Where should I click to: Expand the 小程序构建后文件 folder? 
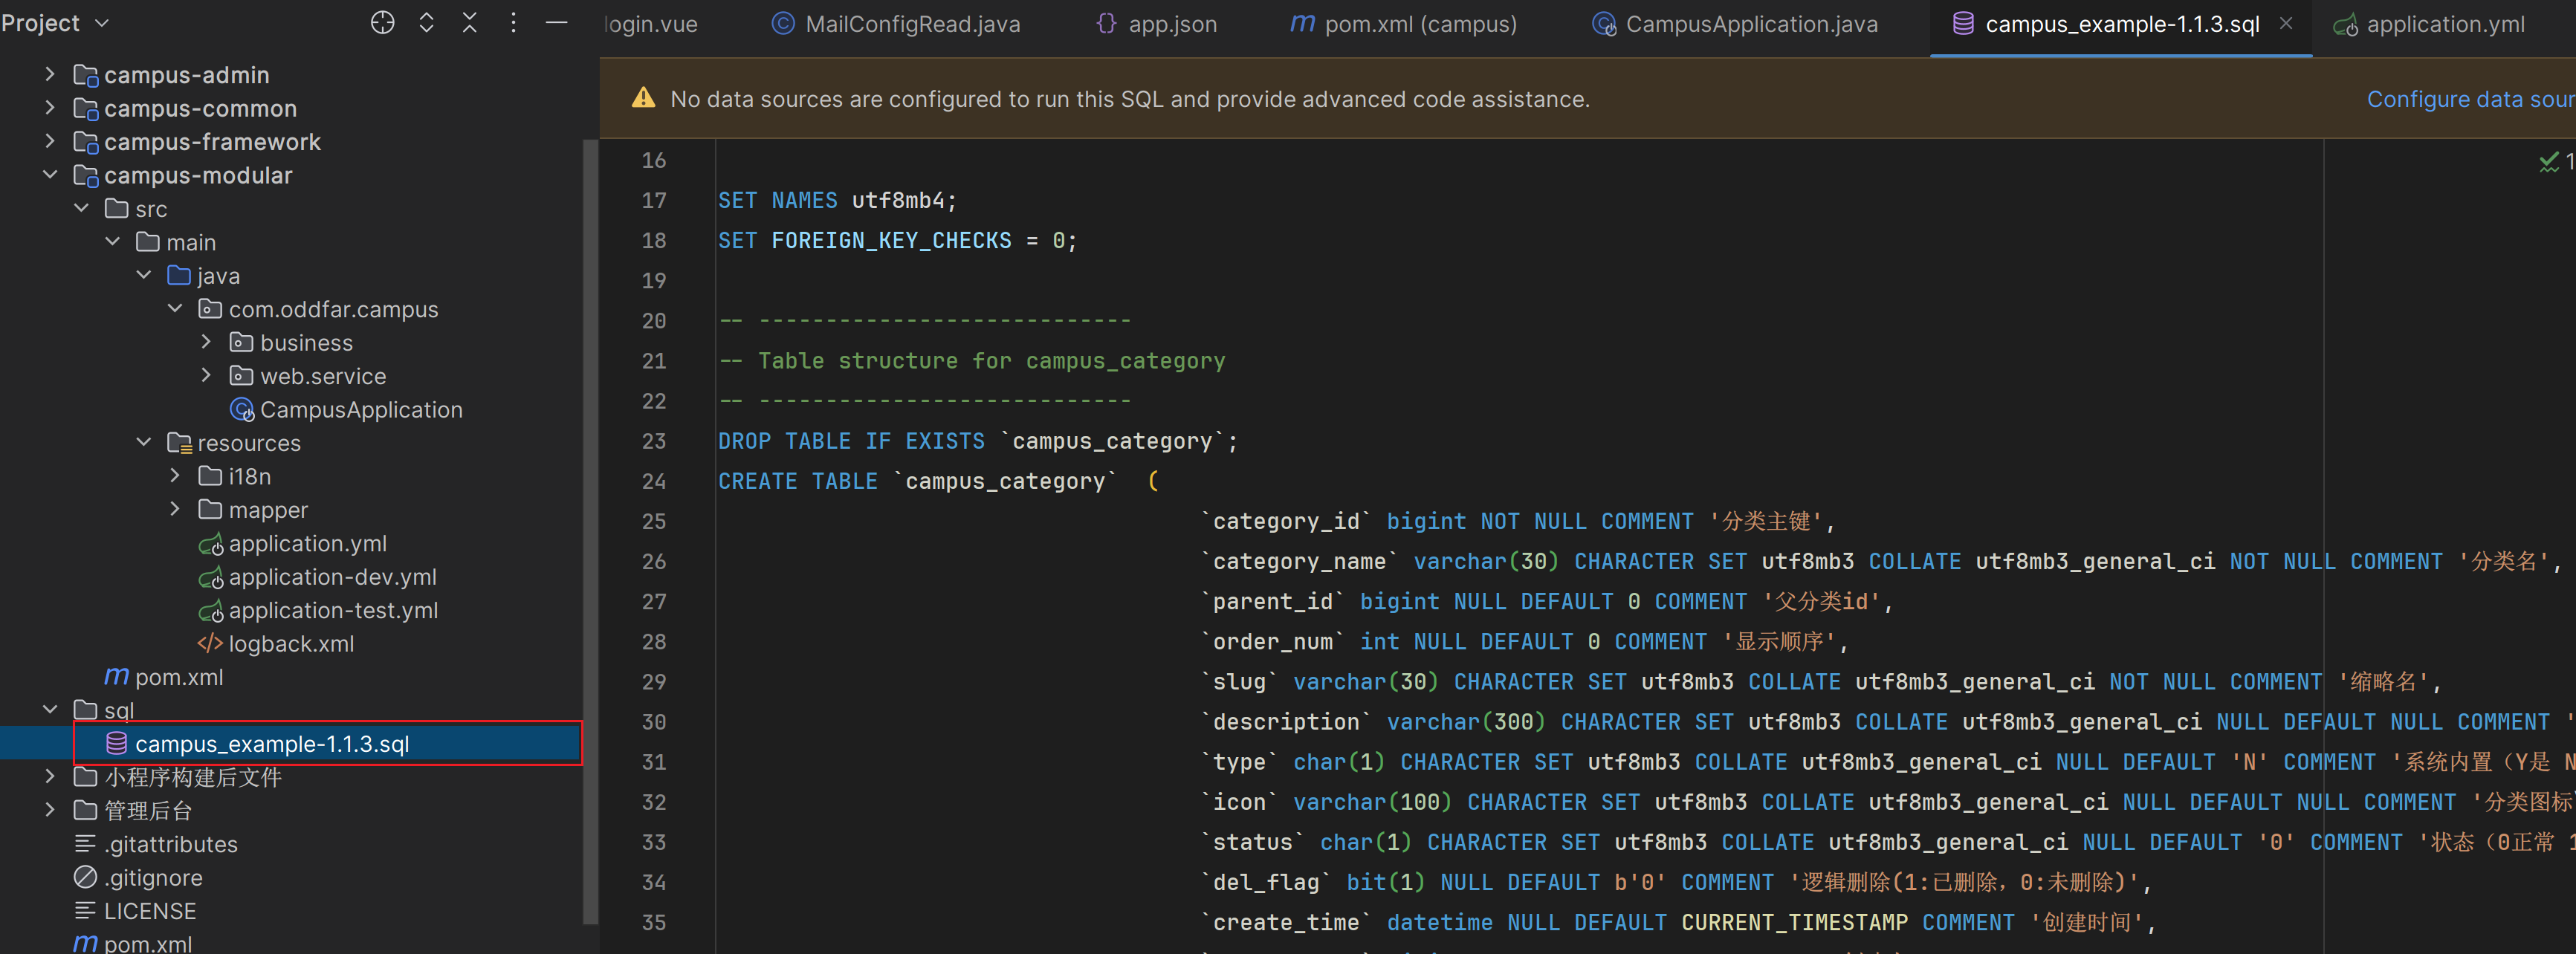pos(50,777)
